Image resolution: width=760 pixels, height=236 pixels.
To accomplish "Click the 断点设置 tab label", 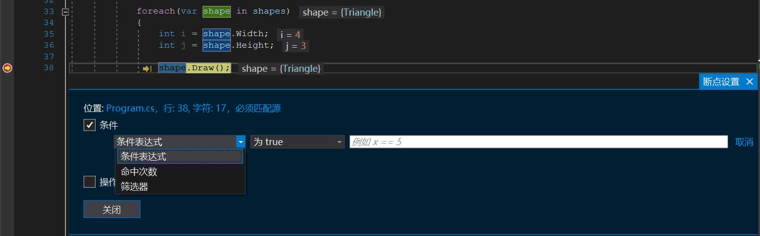I will pos(721,82).
